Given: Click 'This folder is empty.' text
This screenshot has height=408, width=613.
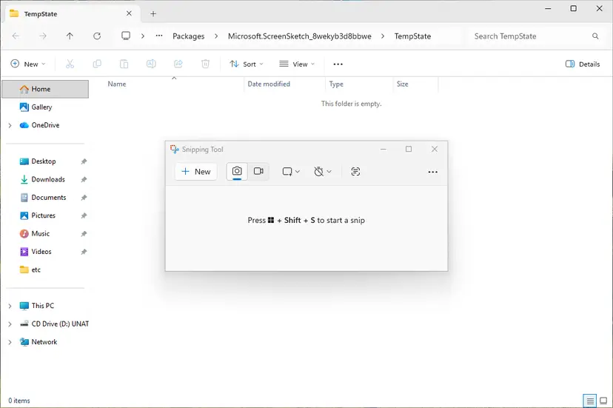Looking at the screenshot, I should pos(351,104).
